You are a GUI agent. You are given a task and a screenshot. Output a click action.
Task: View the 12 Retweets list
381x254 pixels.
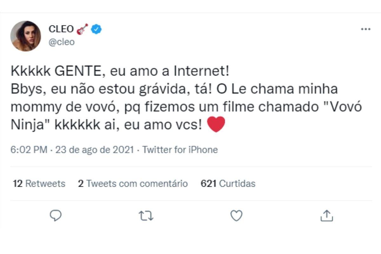tap(39, 184)
